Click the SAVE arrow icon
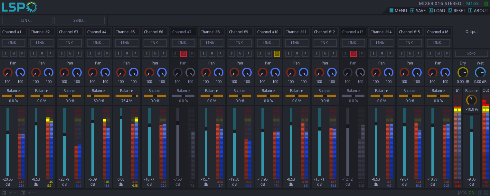 412,10
